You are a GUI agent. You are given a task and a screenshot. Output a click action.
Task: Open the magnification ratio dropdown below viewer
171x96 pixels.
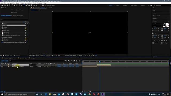(38, 55)
